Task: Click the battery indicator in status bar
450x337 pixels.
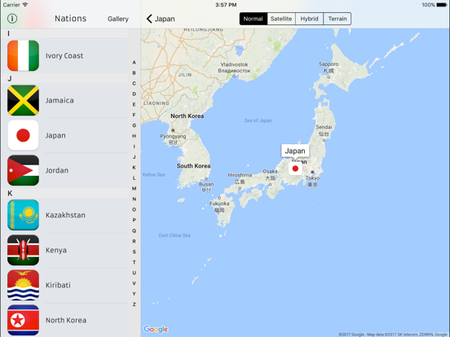Action: pyautogui.click(x=442, y=5)
